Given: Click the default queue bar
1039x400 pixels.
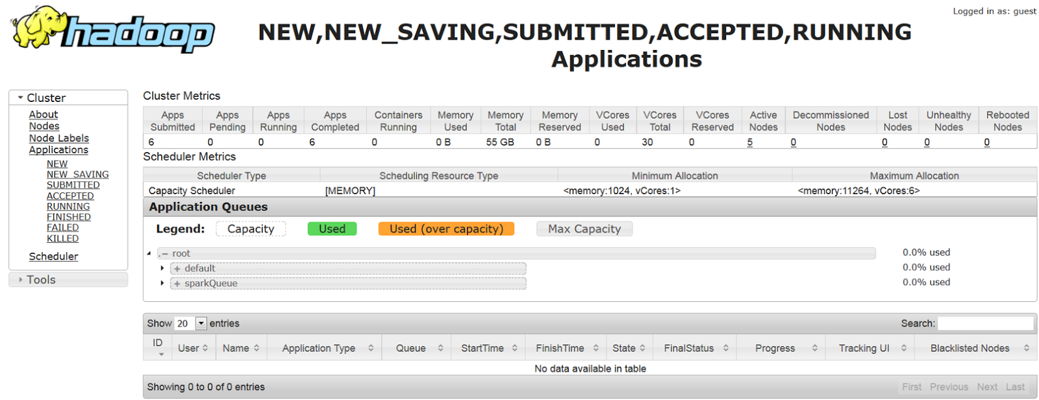Looking at the screenshot, I should point(348,268).
